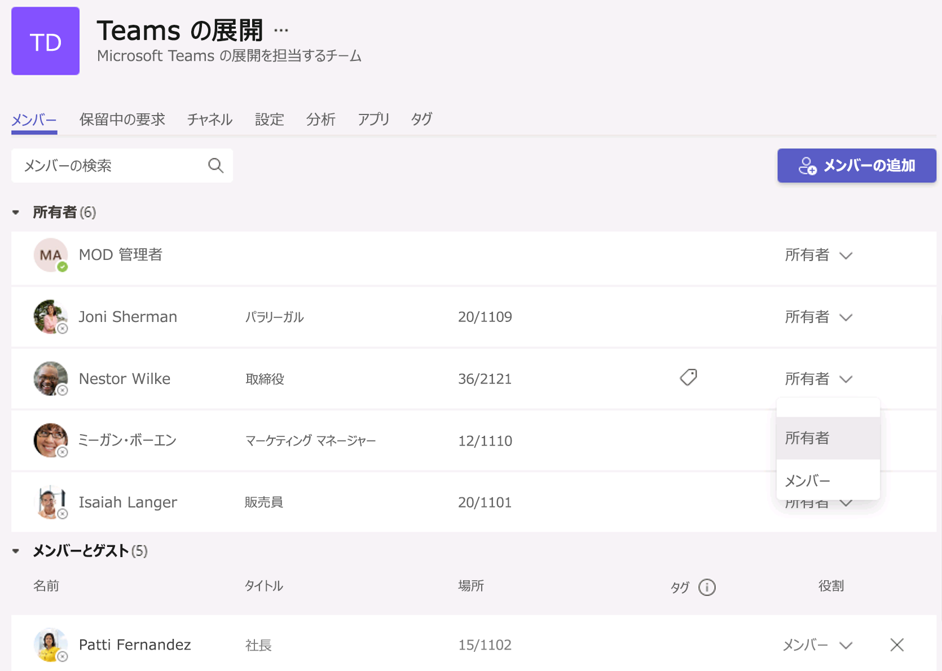Click the title 販売員
The width and height of the screenshot is (942, 671).
click(x=264, y=502)
